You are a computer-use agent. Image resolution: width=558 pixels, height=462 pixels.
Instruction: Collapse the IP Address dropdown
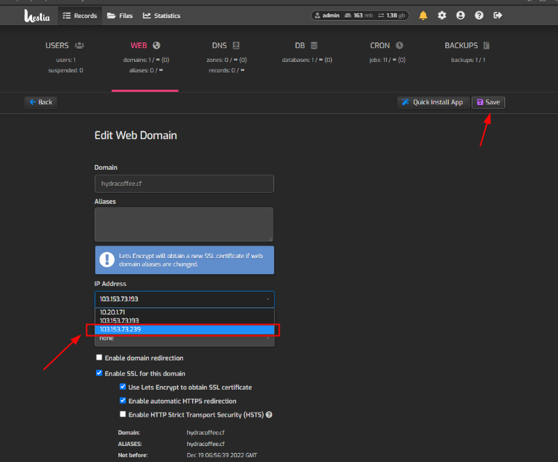coord(184,299)
